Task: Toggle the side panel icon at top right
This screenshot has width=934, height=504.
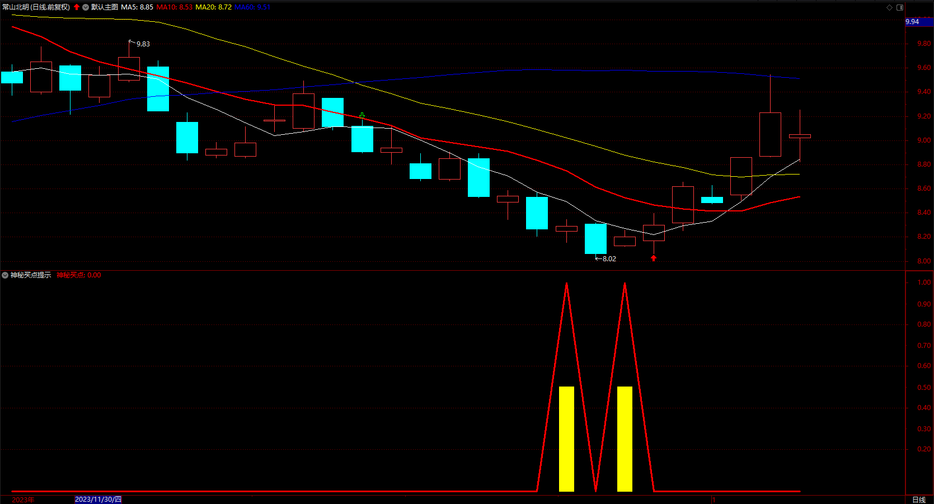Action: (x=900, y=7)
